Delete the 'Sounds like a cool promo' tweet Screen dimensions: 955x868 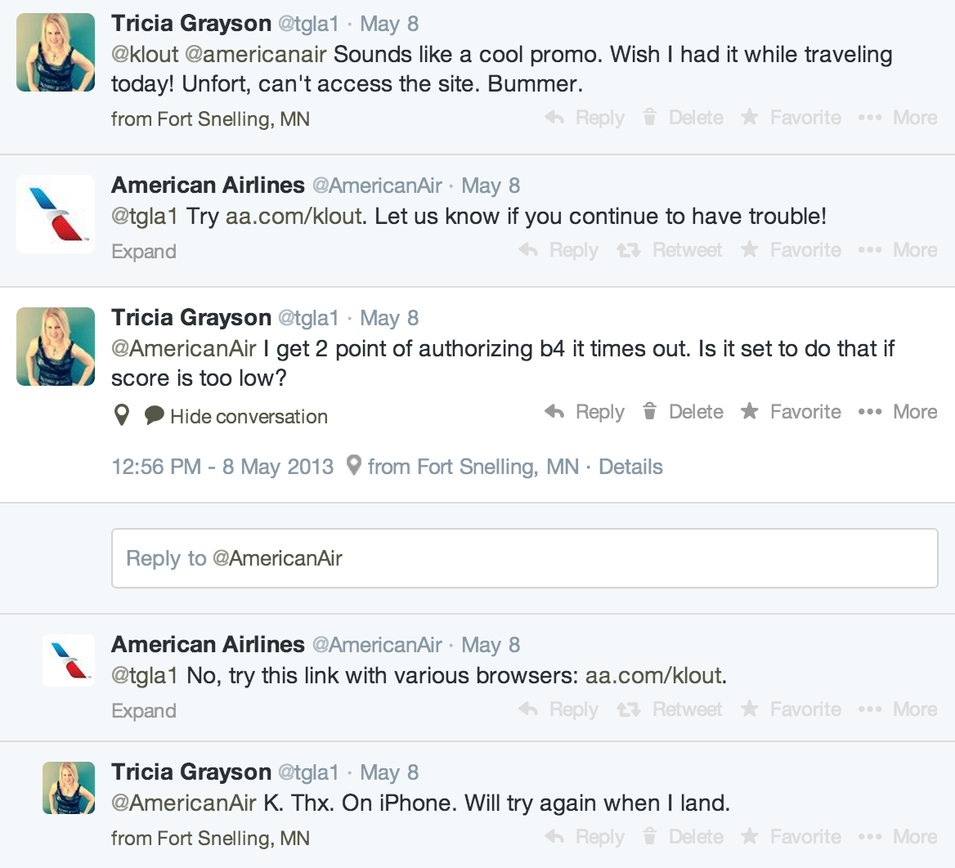[683, 118]
